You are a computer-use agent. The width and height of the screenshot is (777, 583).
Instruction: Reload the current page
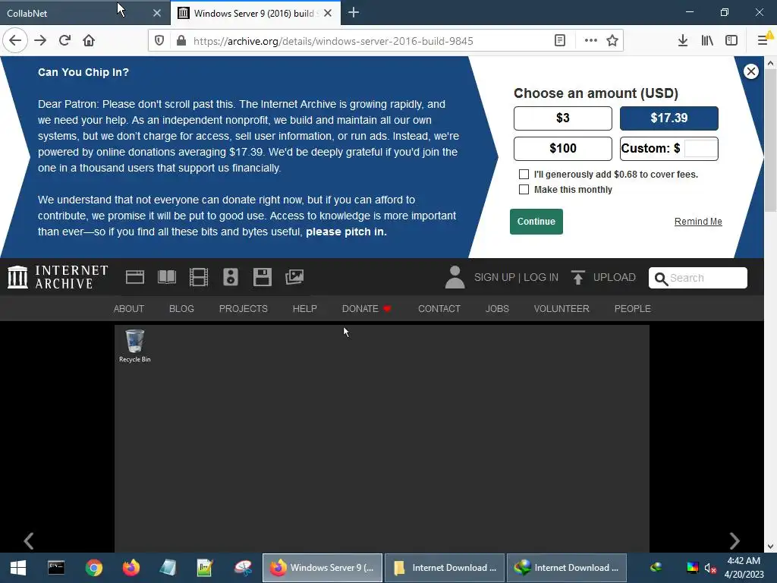[64, 41]
